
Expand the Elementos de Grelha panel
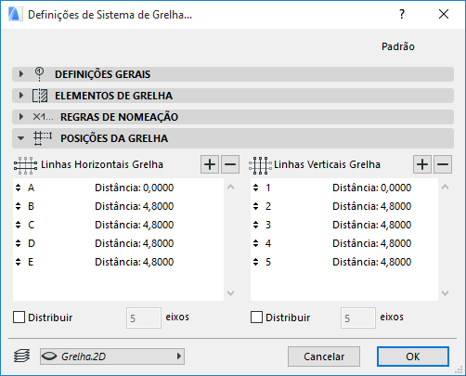pyautogui.click(x=21, y=96)
